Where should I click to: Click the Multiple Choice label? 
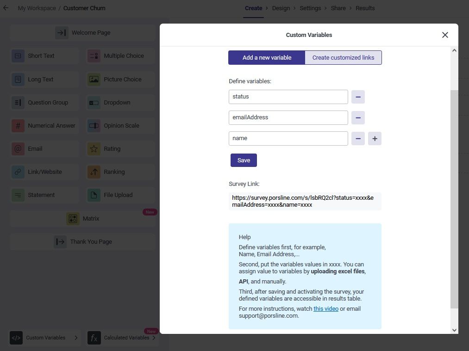click(124, 56)
